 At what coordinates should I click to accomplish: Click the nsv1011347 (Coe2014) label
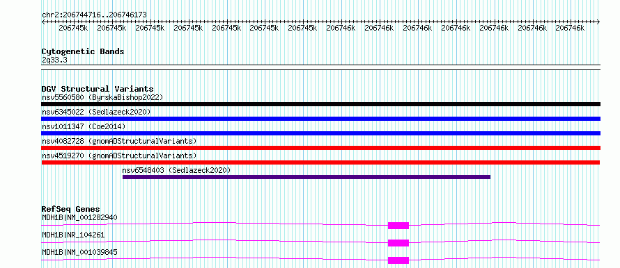pyautogui.click(x=84, y=126)
